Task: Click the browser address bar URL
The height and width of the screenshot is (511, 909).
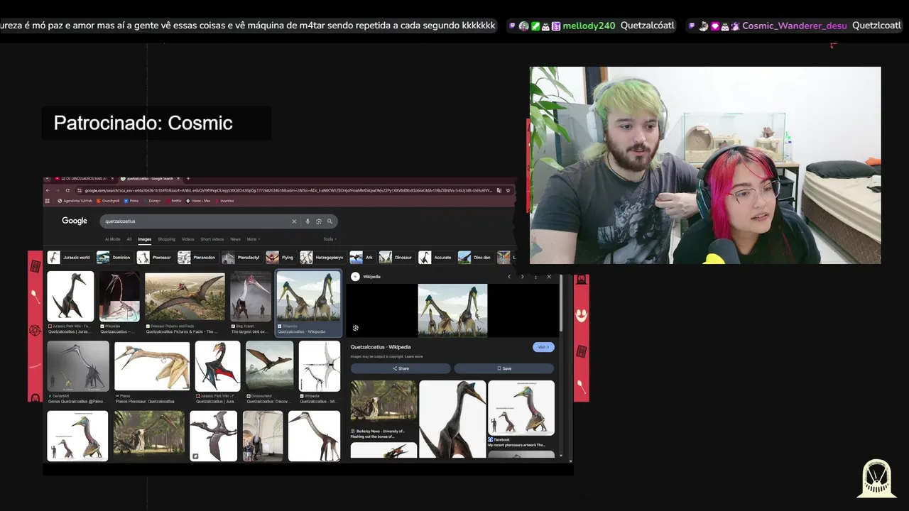Action: point(288,190)
